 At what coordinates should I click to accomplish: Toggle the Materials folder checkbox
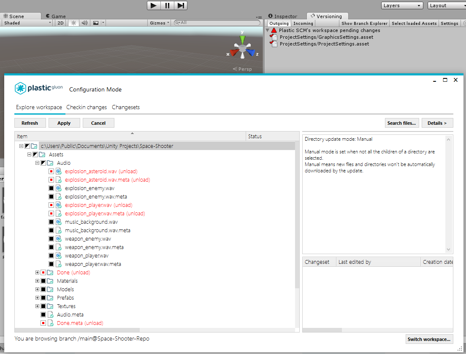43,281
